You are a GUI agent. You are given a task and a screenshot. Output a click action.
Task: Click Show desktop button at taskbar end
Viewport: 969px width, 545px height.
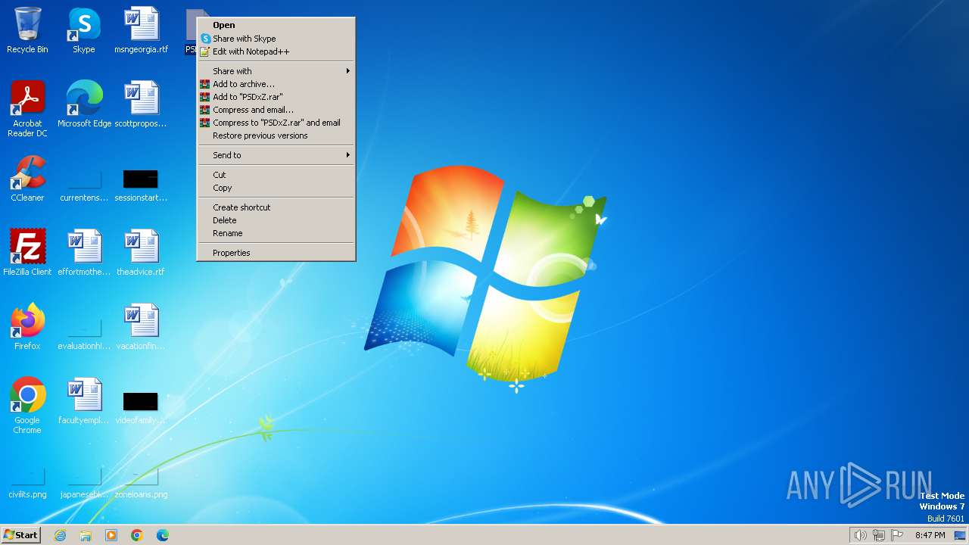pyautogui.click(x=960, y=535)
